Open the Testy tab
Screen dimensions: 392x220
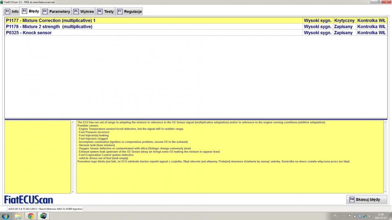[x=105, y=12]
